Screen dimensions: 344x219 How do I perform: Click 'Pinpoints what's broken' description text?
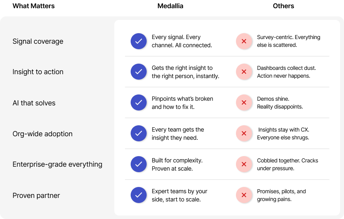(182, 103)
